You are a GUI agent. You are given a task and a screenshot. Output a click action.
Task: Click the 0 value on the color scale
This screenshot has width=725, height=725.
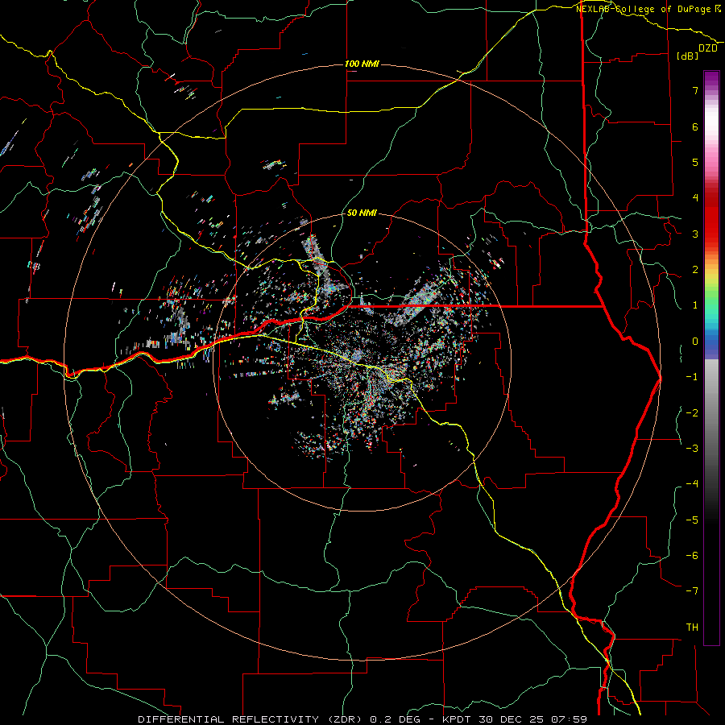click(x=695, y=342)
